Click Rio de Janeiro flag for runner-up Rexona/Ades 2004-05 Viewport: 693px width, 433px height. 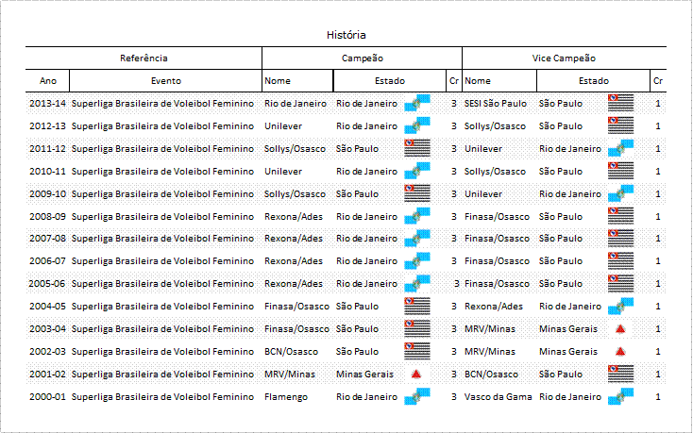click(x=620, y=306)
